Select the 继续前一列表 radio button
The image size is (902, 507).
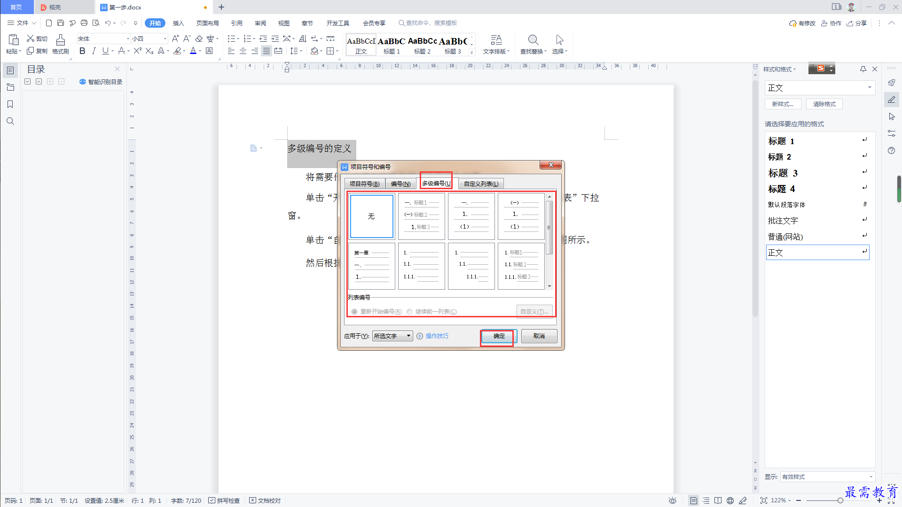tap(409, 312)
